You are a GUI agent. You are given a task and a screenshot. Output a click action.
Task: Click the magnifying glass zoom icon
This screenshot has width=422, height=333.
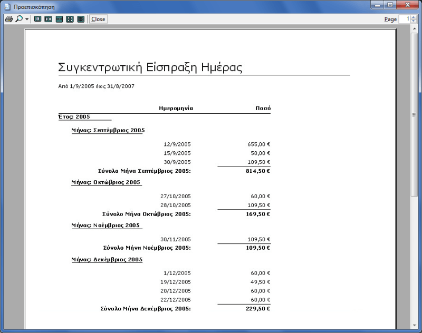(x=19, y=19)
